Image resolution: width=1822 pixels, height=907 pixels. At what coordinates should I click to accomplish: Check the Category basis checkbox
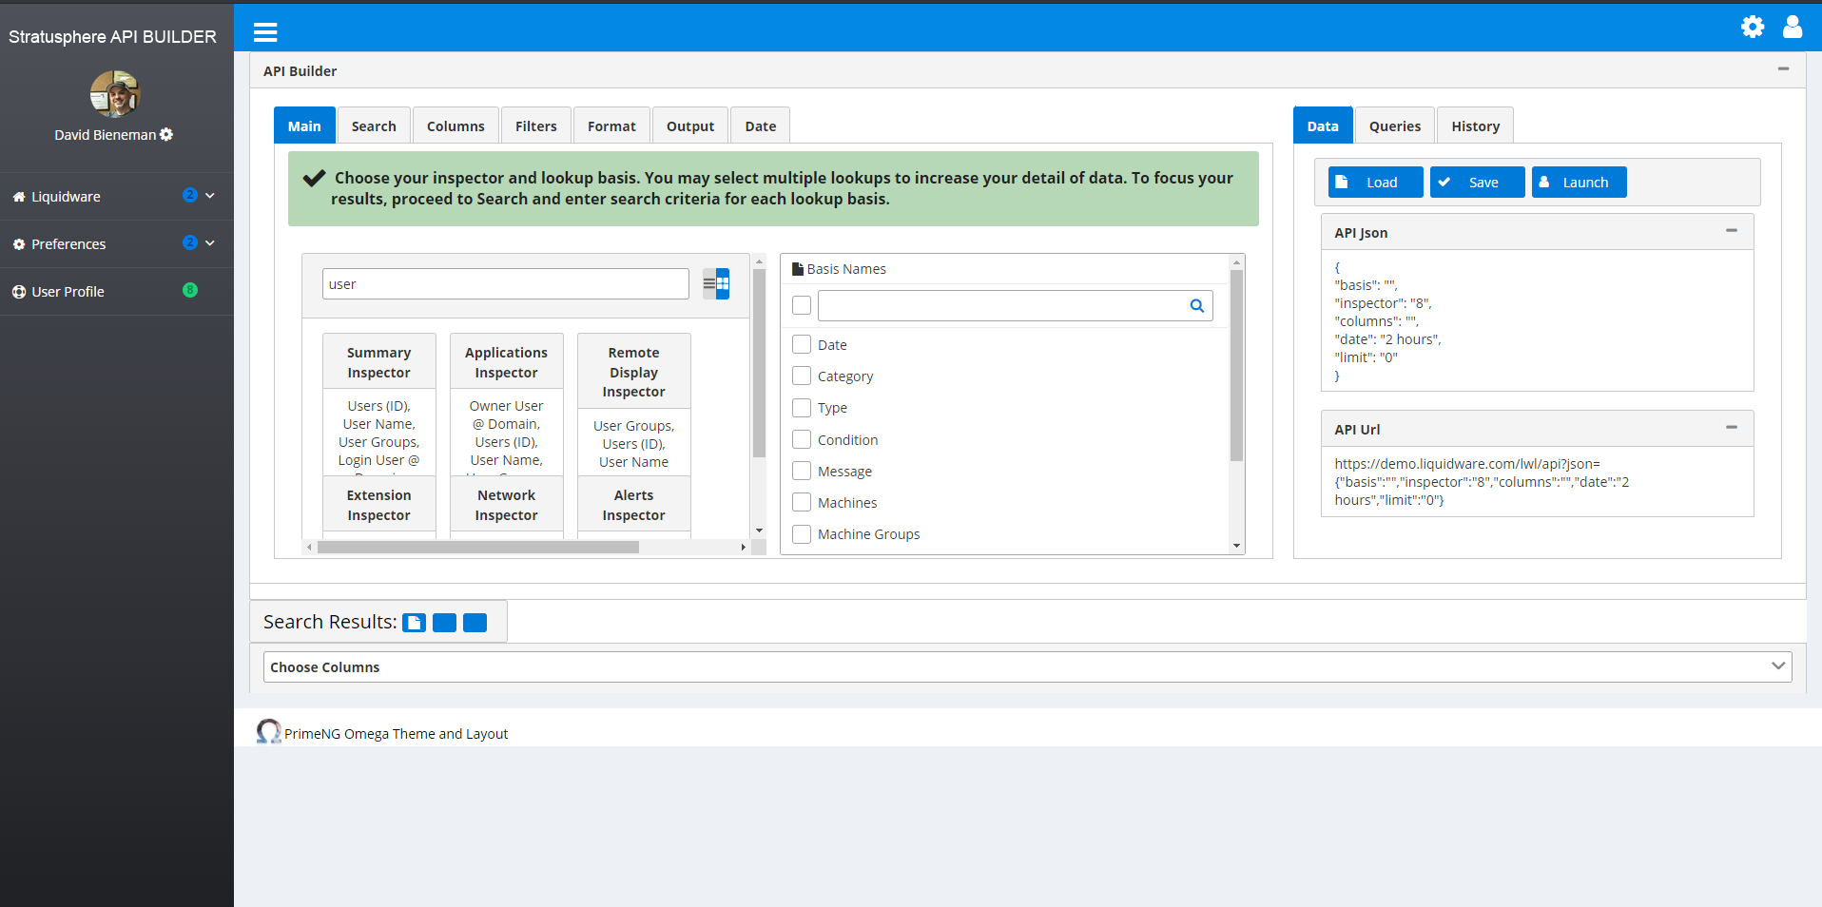[802, 376]
